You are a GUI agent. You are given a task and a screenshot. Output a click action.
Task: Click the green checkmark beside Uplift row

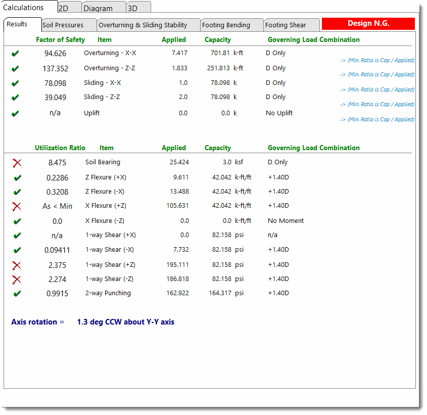16,114
